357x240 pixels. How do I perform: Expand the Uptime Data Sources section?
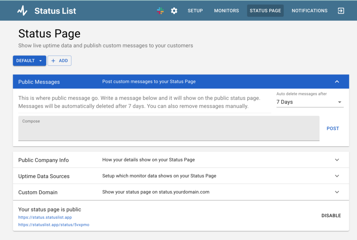point(181,176)
